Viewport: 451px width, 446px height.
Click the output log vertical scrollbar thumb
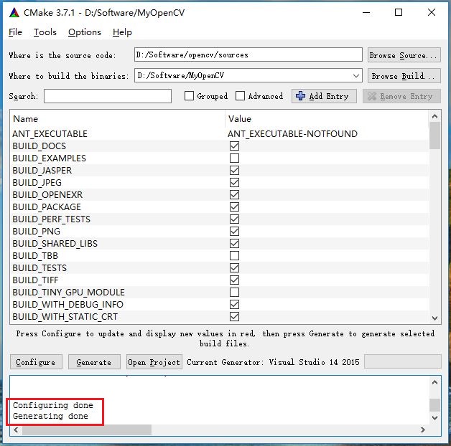pos(434,405)
